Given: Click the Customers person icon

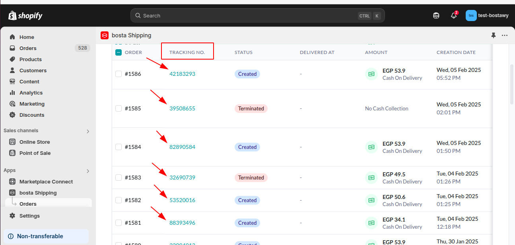Looking at the screenshot, I should (12, 70).
